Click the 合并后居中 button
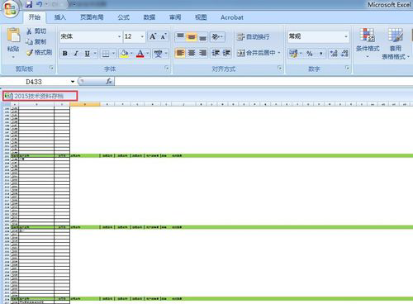The width and height of the screenshot is (413, 304). point(259,53)
